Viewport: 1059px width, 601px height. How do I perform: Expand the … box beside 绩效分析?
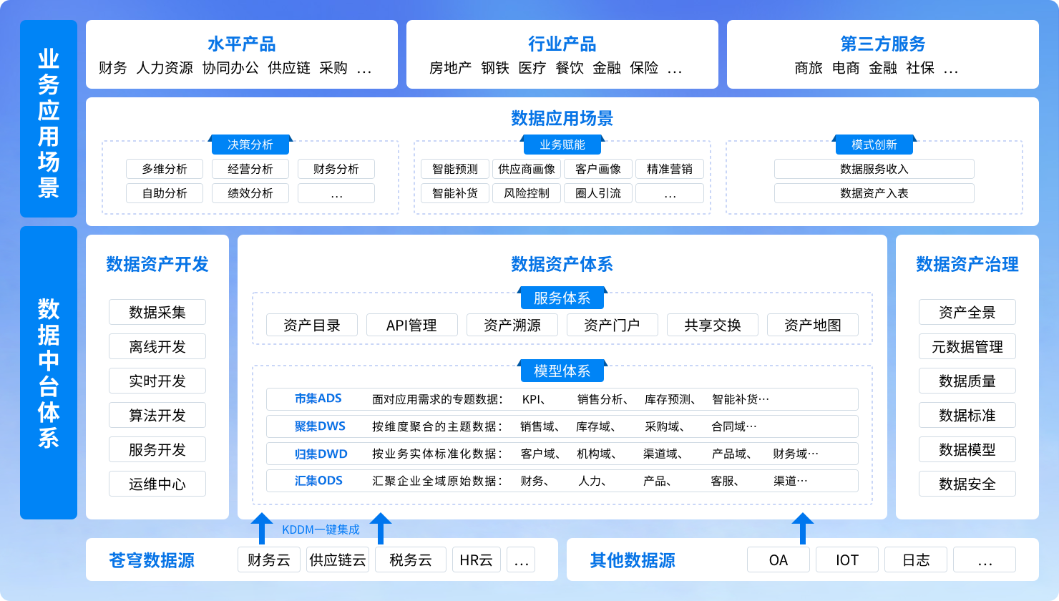click(x=336, y=193)
